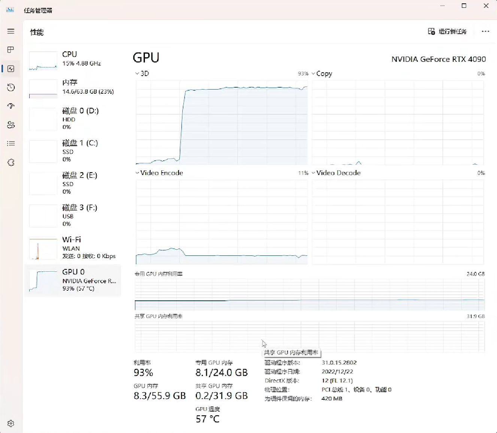Click the dedicated GPU memory usage graph
The height and width of the screenshot is (433, 497).
click(x=309, y=294)
